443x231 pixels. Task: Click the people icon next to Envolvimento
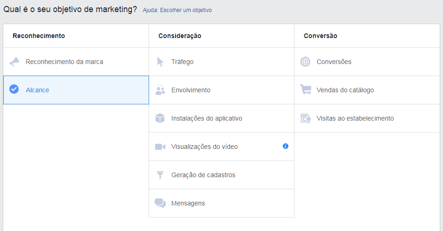160,90
